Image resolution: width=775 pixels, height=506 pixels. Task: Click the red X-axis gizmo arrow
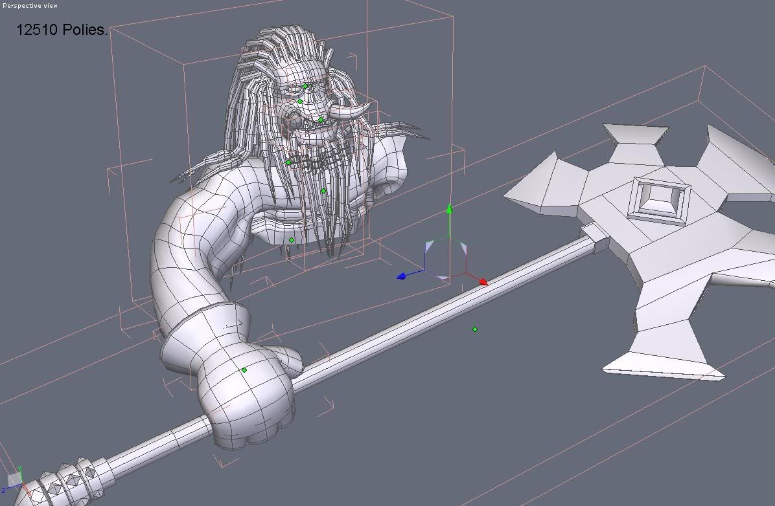[x=483, y=281]
